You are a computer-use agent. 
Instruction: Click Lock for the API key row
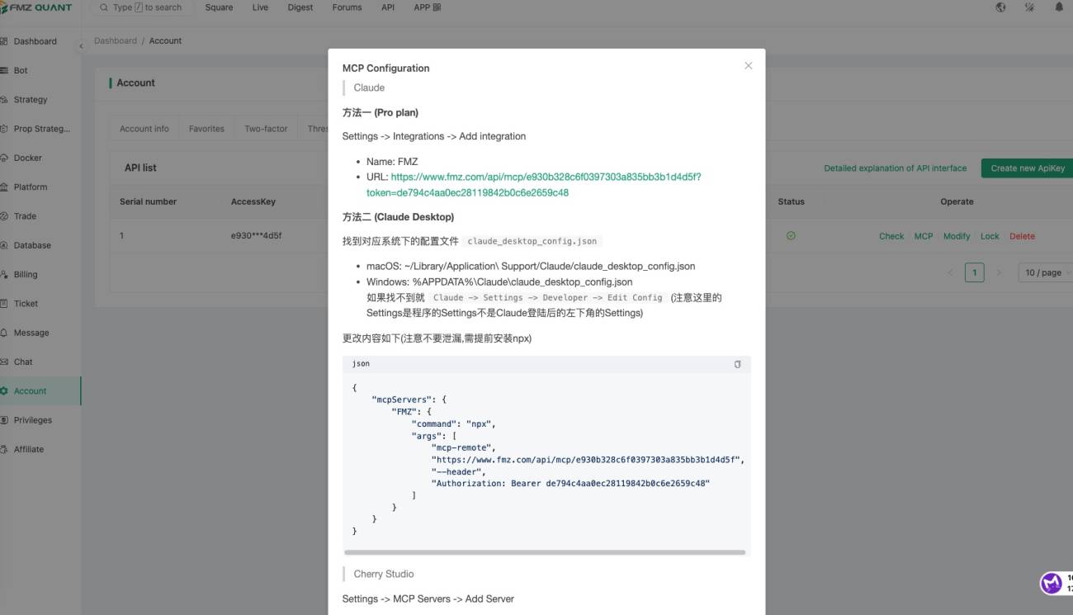click(x=990, y=236)
